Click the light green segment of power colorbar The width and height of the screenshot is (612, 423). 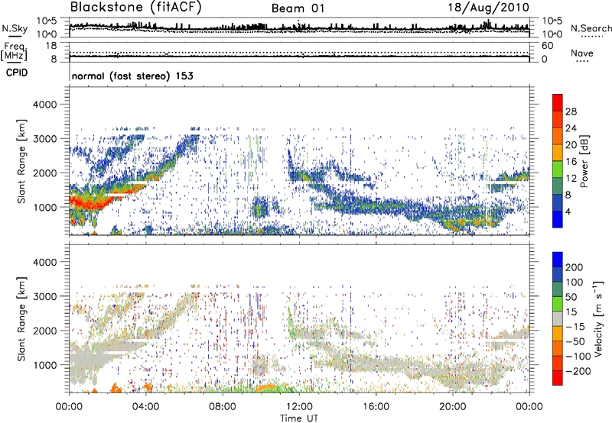tap(558, 170)
